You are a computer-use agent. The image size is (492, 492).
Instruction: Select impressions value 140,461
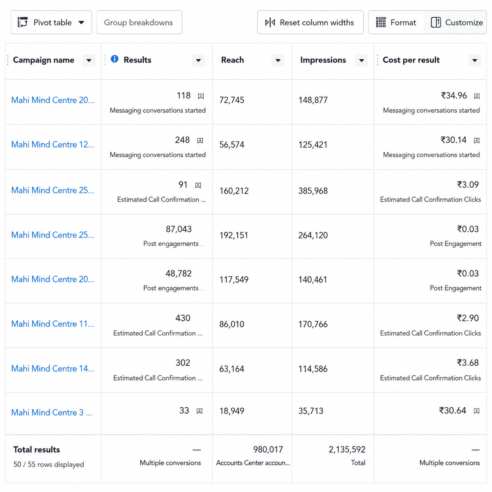point(313,279)
